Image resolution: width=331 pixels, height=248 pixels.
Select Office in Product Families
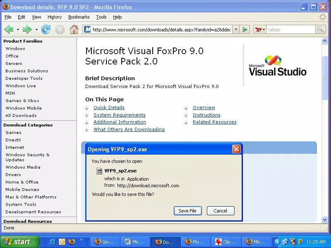pos(12,56)
